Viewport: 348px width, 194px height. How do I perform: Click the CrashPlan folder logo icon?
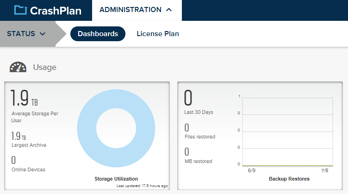pos(20,10)
